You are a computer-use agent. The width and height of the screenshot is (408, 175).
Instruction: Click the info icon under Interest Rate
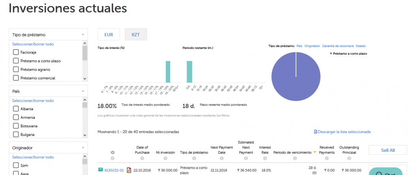coord(265,158)
